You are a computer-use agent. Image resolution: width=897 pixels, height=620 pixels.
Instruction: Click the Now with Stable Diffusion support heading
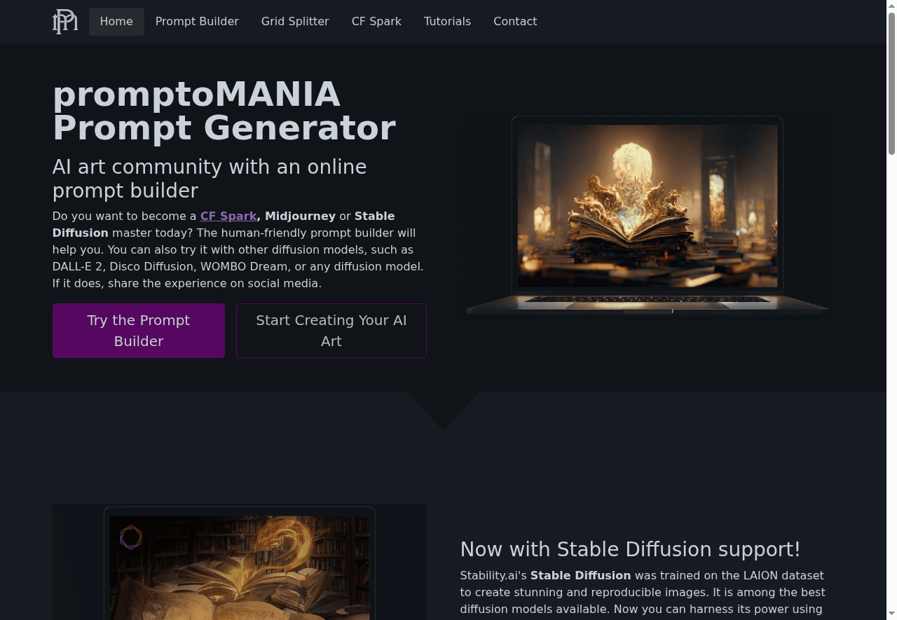click(x=630, y=549)
